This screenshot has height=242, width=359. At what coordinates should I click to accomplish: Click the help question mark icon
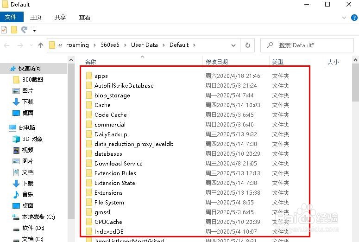click(354, 18)
